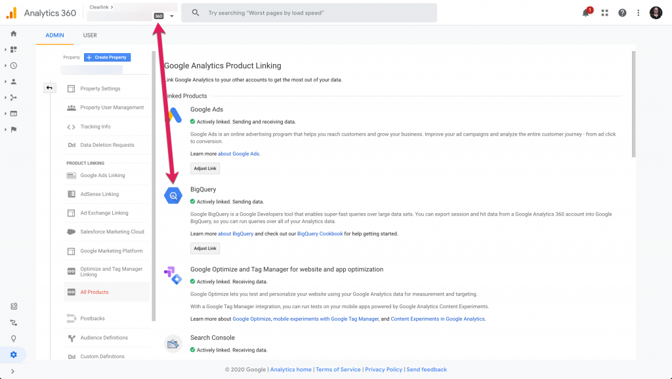
Task: Open the Conversions flag icon
Action: point(14,129)
